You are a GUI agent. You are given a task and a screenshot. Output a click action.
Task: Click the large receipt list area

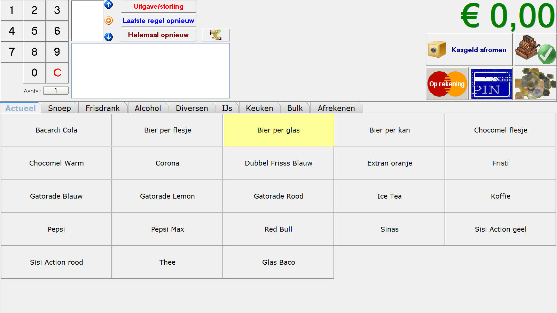(150, 71)
